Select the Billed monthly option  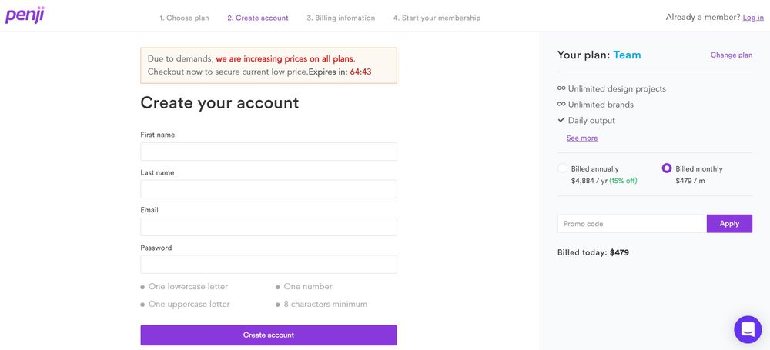coord(666,168)
